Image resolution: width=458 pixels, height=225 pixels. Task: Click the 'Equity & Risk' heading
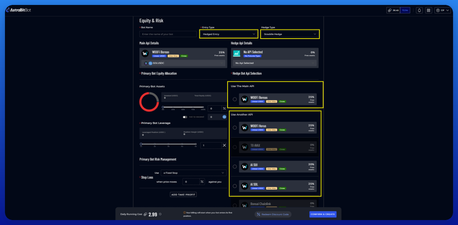pyautogui.click(x=151, y=21)
